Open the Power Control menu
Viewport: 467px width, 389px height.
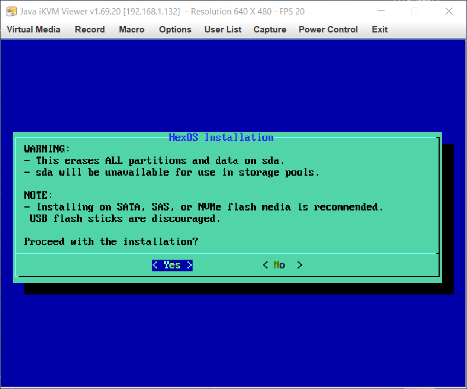point(328,30)
